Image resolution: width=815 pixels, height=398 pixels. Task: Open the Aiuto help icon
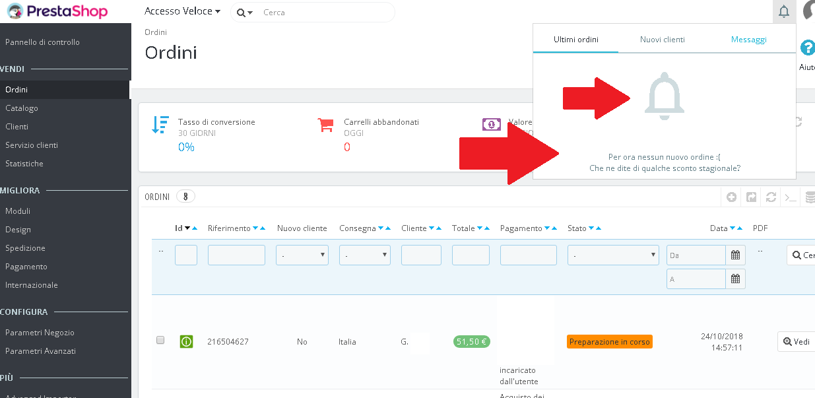(807, 48)
